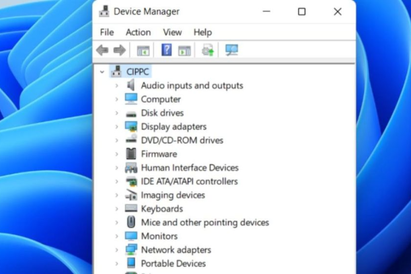Expand the Network adapters category
Viewport: 411px width, 274px height.
117,250
